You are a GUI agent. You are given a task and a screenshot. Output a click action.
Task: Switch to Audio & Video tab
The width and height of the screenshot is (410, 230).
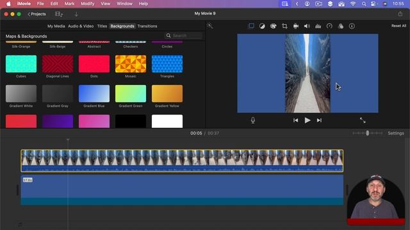pyautogui.click(x=81, y=26)
